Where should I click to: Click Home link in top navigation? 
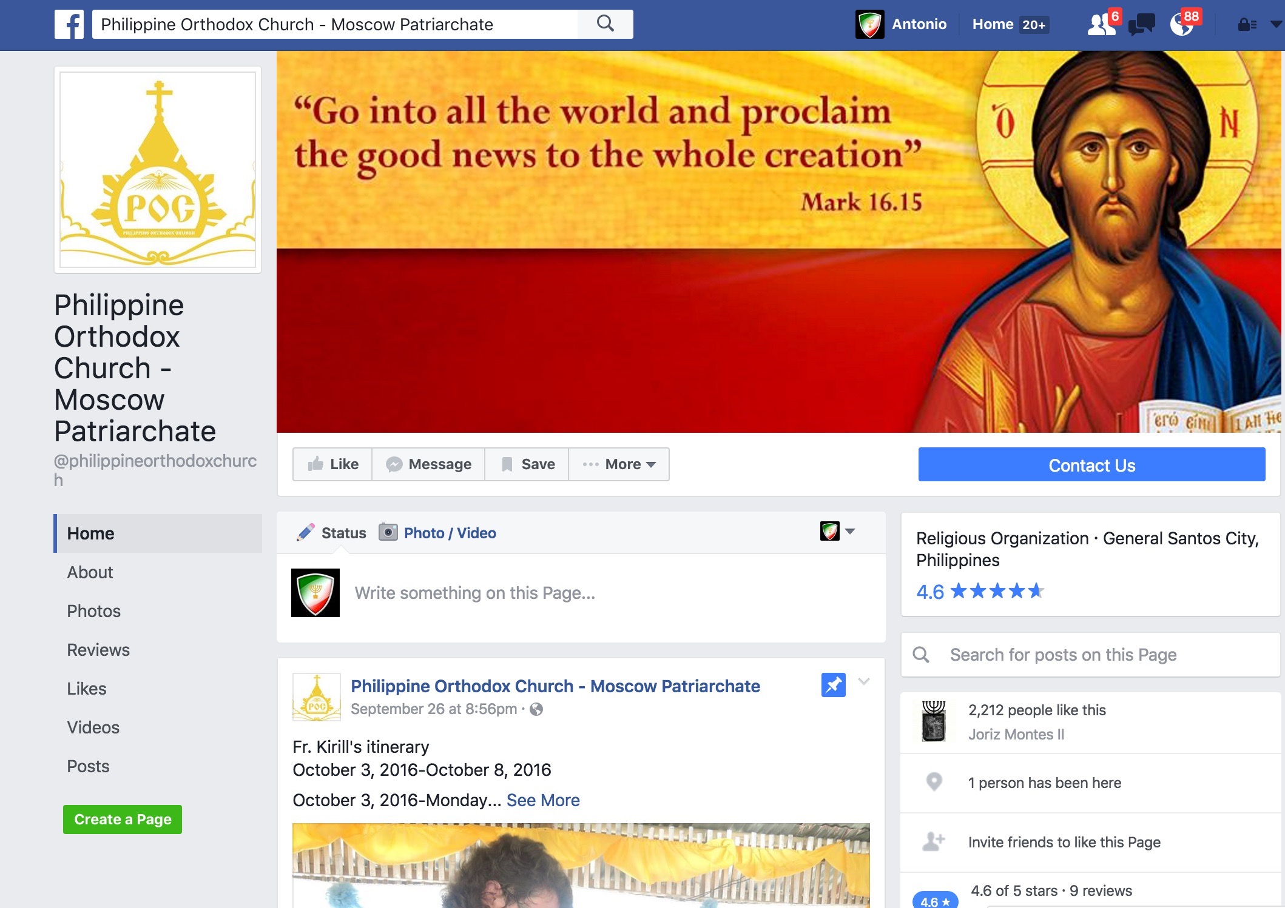pyautogui.click(x=993, y=24)
